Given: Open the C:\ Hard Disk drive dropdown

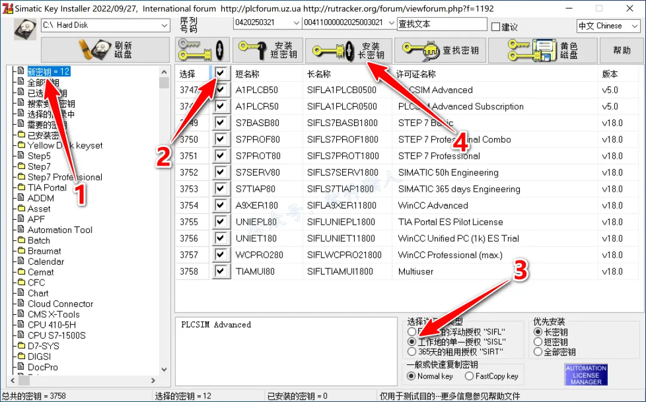Looking at the screenshot, I should [164, 25].
